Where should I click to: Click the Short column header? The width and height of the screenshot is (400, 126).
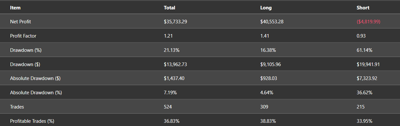click(363, 8)
